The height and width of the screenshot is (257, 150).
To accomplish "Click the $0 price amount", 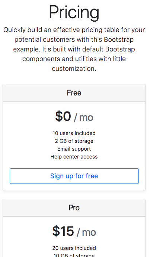I will pyautogui.click(x=63, y=116).
